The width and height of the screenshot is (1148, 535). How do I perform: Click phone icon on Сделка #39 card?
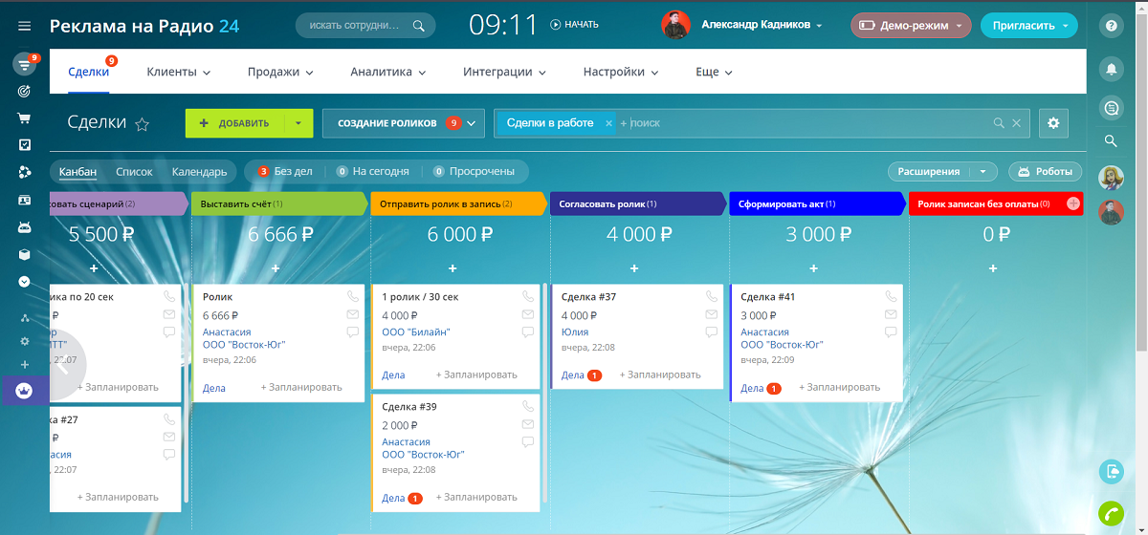tap(527, 407)
